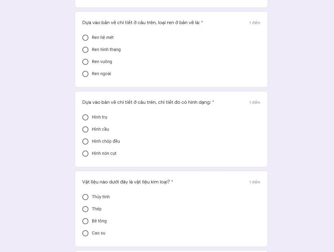Click the 'Thép' answer label

[97, 209]
